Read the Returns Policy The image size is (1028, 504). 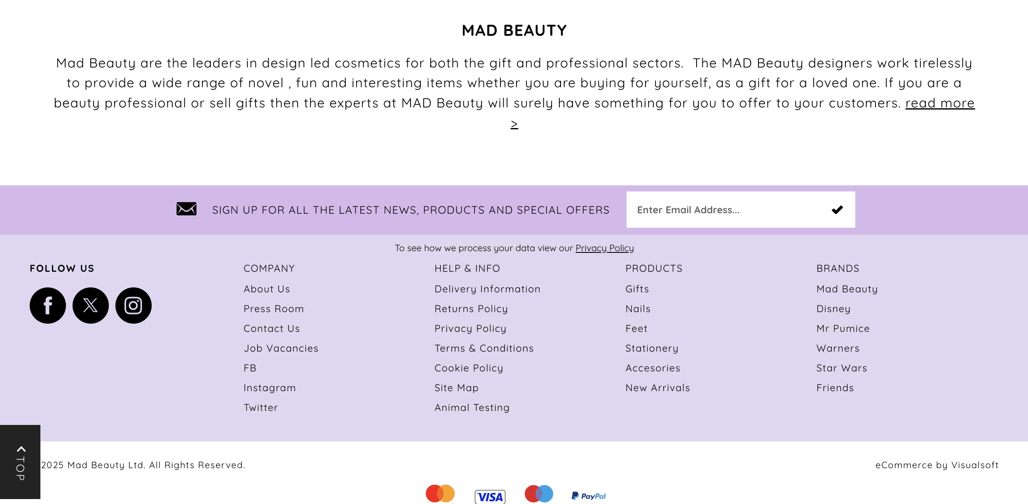point(471,309)
